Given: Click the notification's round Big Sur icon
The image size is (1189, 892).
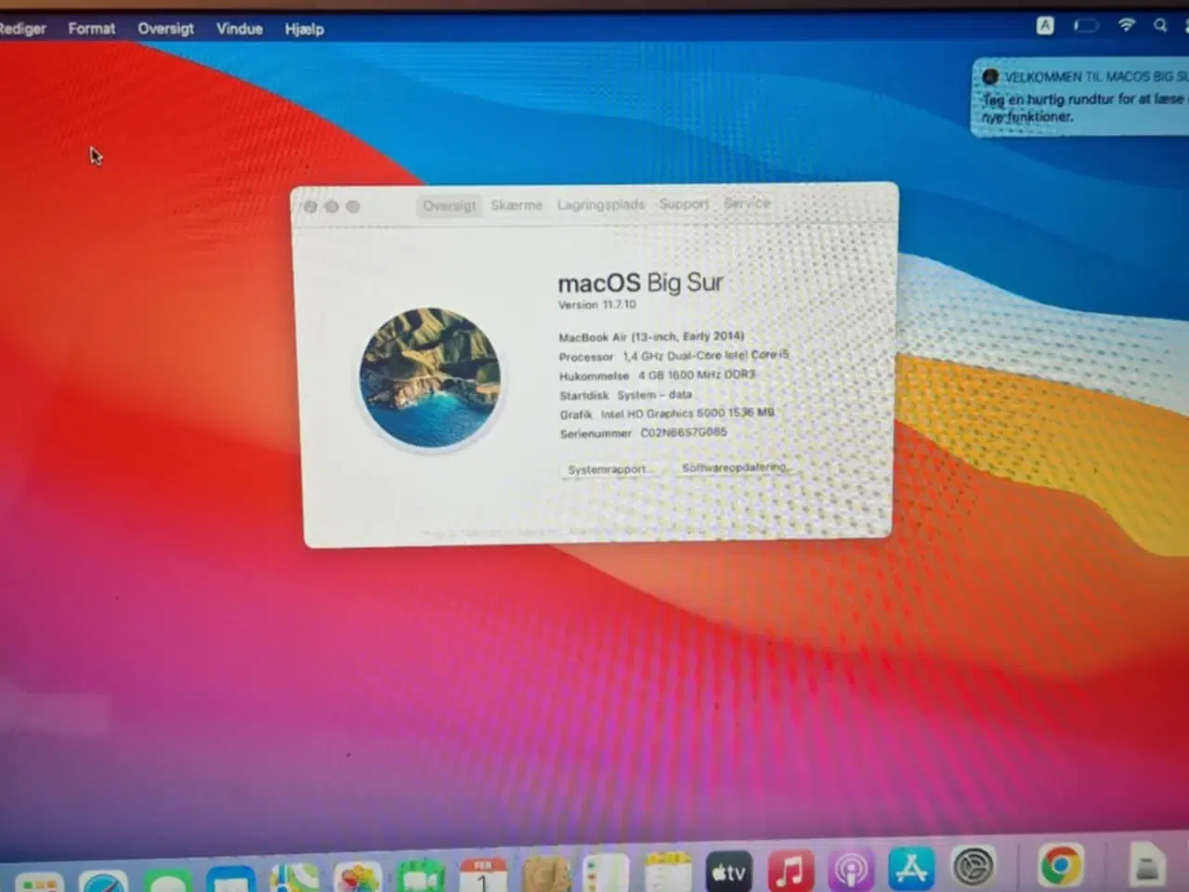Looking at the screenshot, I should tap(990, 77).
